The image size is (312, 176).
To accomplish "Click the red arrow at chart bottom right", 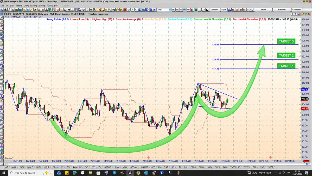I will [306, 161].
